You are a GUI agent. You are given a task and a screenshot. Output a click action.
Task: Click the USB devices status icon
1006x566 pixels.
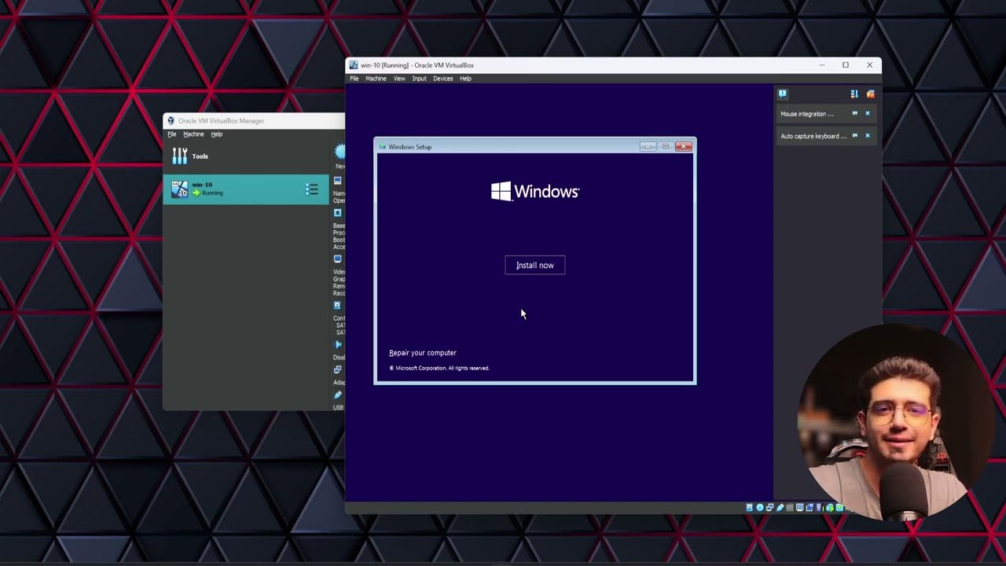click(x=780, y=508)
